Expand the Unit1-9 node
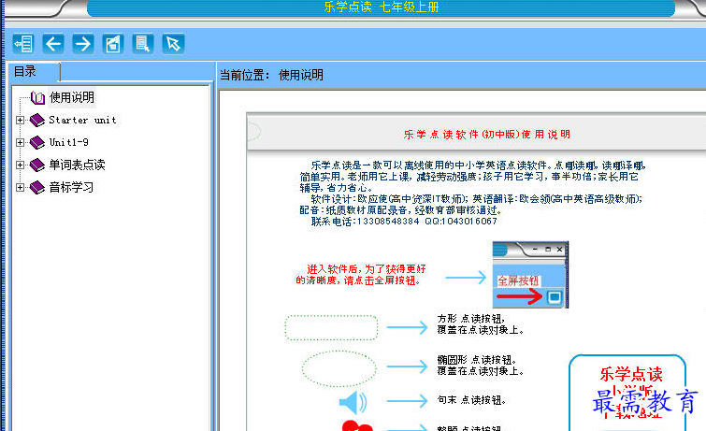 point(20,142)
